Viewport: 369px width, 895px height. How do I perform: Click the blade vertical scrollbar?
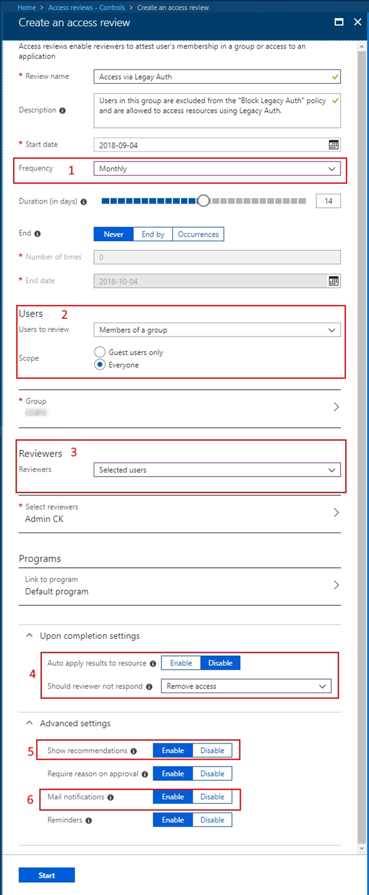click(x=361, y=447)
